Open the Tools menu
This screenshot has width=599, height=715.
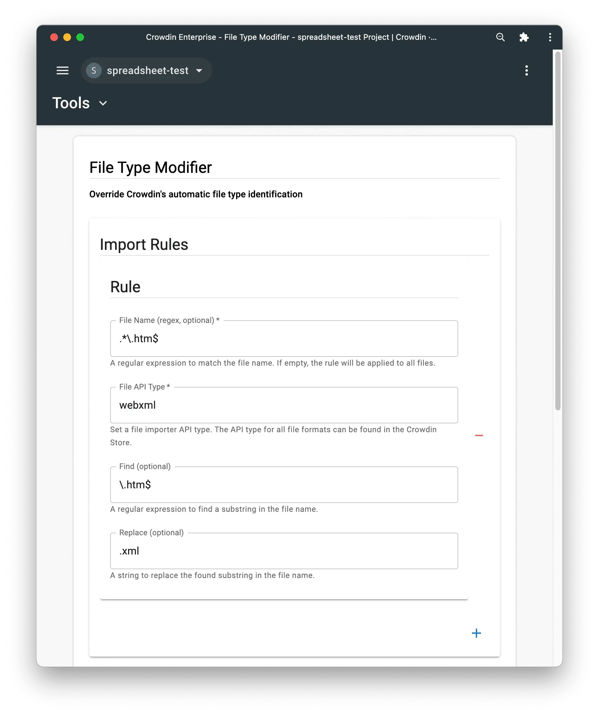(71, 103)
